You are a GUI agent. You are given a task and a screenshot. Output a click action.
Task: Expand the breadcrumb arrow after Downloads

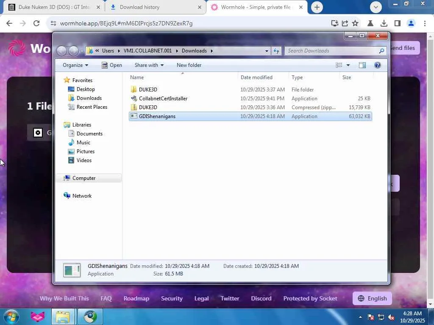212,51
